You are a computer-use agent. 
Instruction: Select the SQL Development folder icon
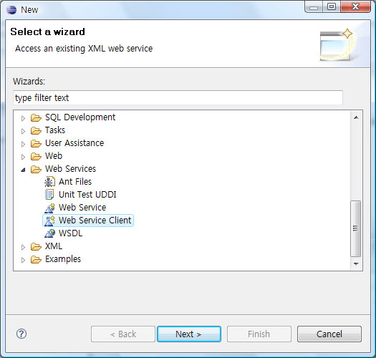pos(36,117)
